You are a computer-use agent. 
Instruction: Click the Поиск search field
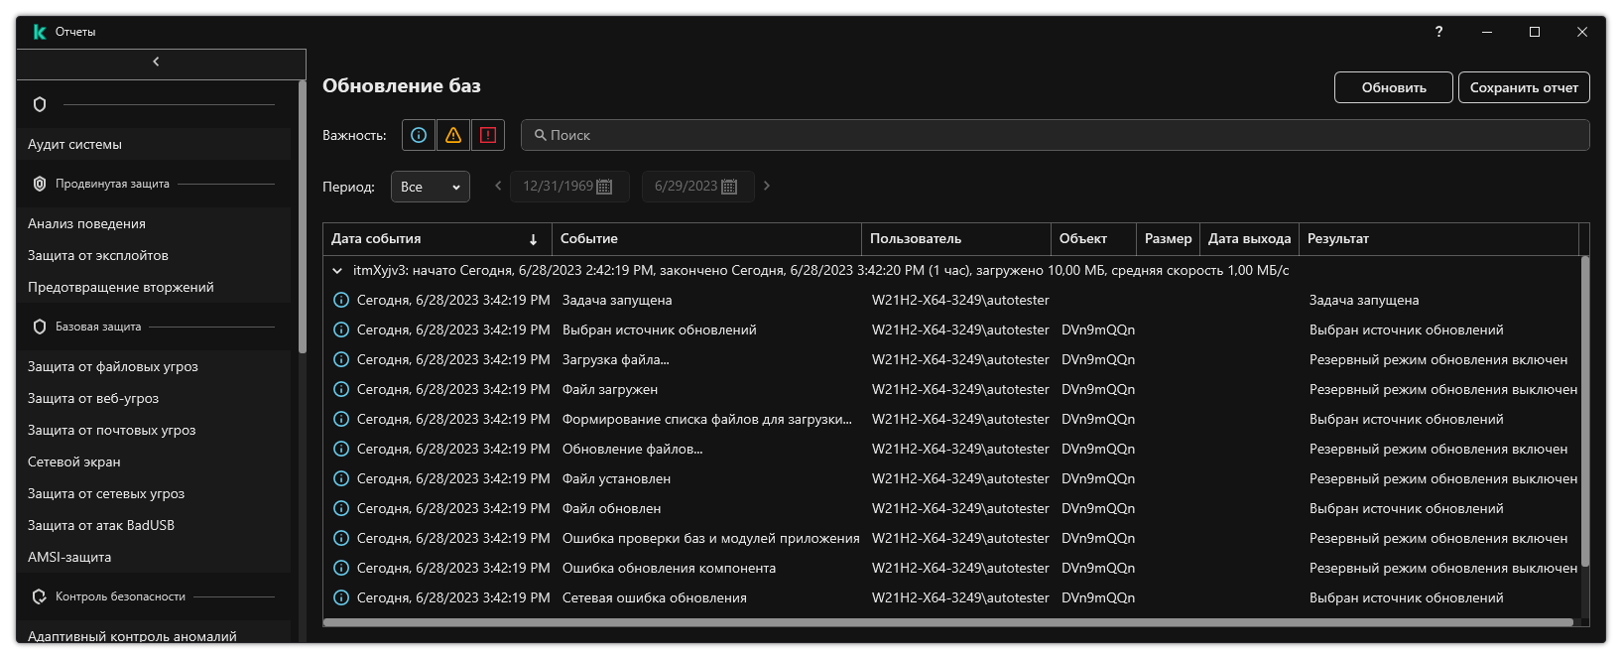coord(1055,135)
